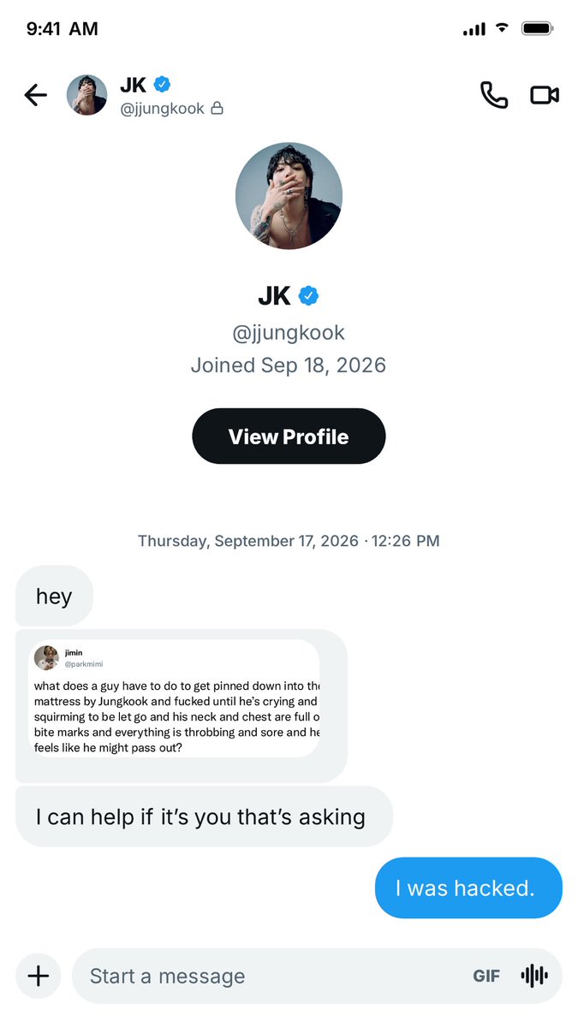This screenshot has height=1027, width=578.
Task: Tap the lock icon beside @jjungkook
Action: tap(217, 108)
